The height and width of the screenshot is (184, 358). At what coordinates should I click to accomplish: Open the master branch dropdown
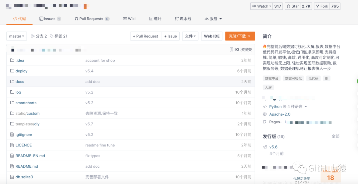click(x=17, y=36)
